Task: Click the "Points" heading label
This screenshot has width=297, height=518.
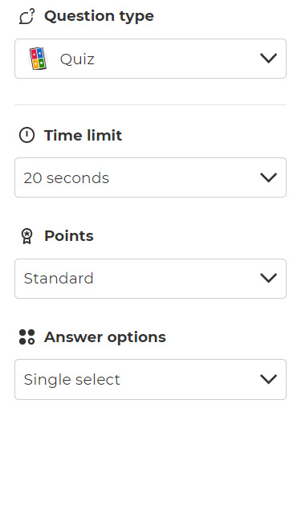Action: click(x=69, y=236)
